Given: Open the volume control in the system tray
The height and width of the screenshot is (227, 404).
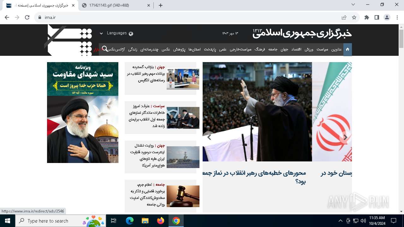Looking at the screenshot, I should click(x=363, y=221).
